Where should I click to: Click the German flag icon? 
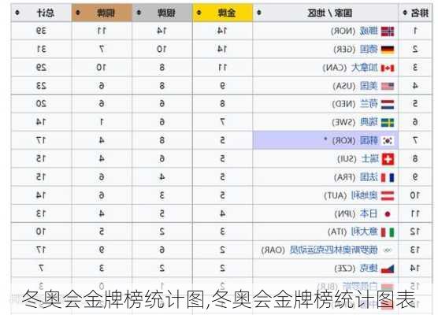(388, 50)
